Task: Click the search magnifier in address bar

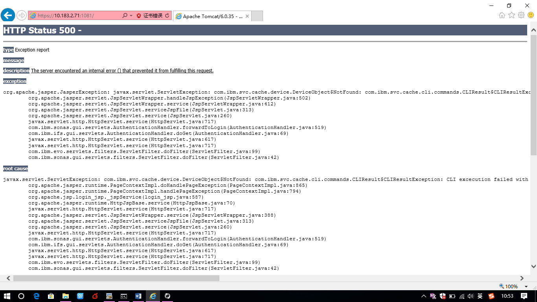Action: tap(125, 16)
